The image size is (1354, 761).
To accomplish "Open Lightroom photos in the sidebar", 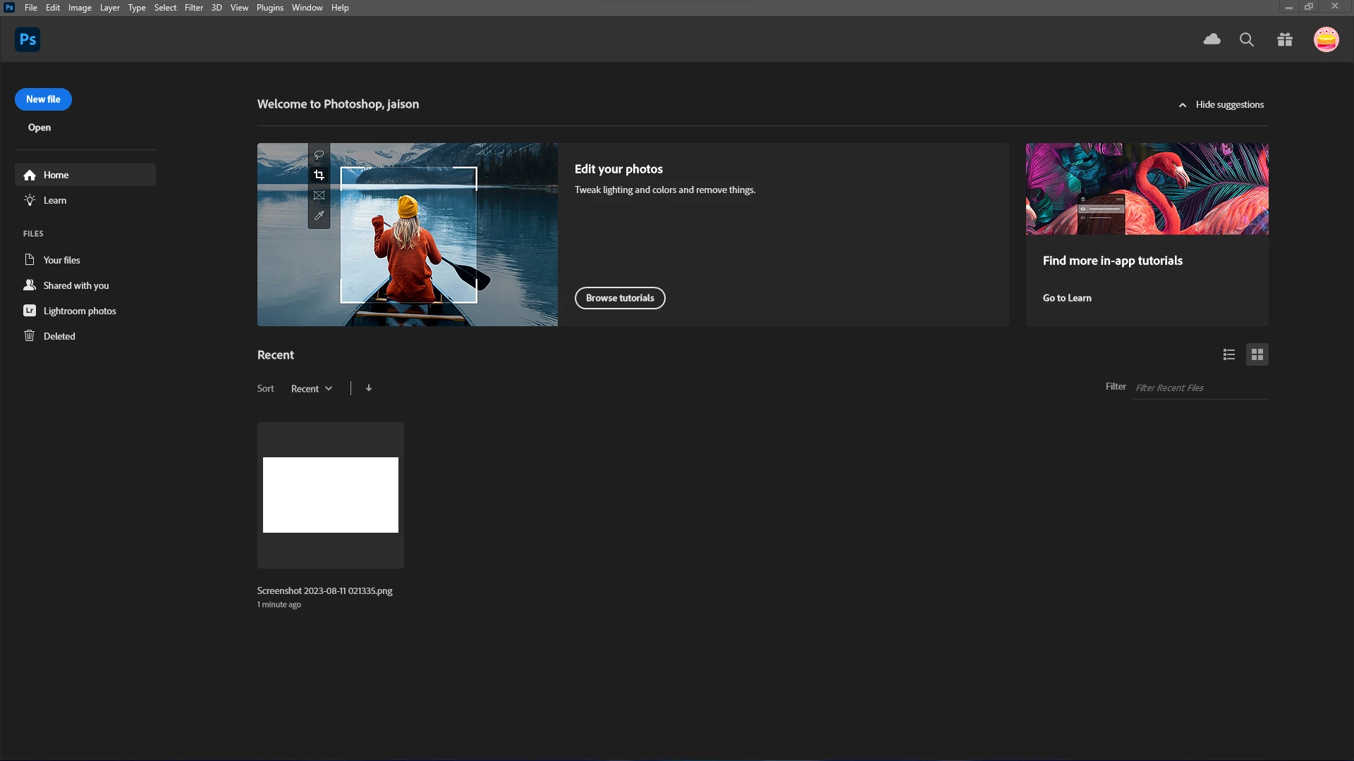I will tap(79, 311).
